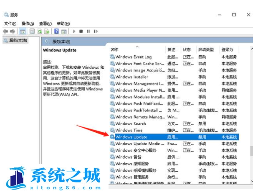258x193 pixels.
Task: Minimize the 服务 window
Action: click(220, 15)
